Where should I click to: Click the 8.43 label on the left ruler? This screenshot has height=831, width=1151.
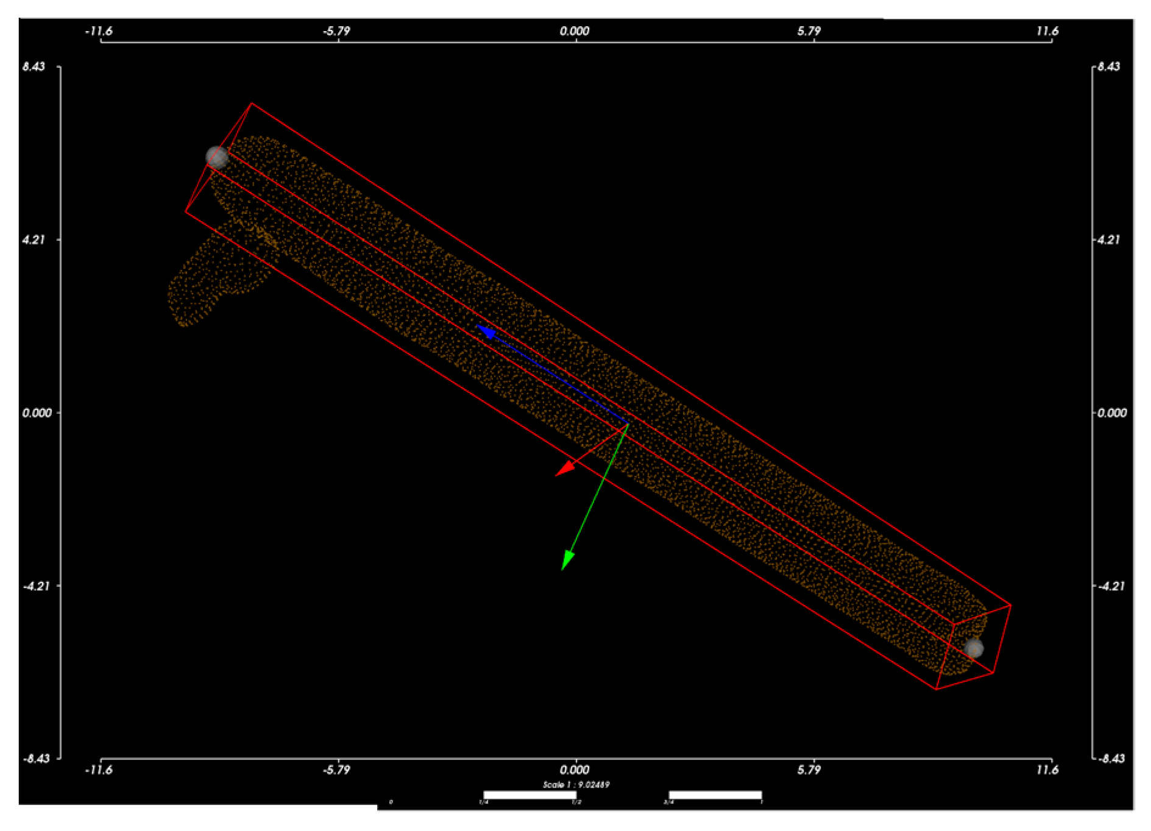point(34,66)
